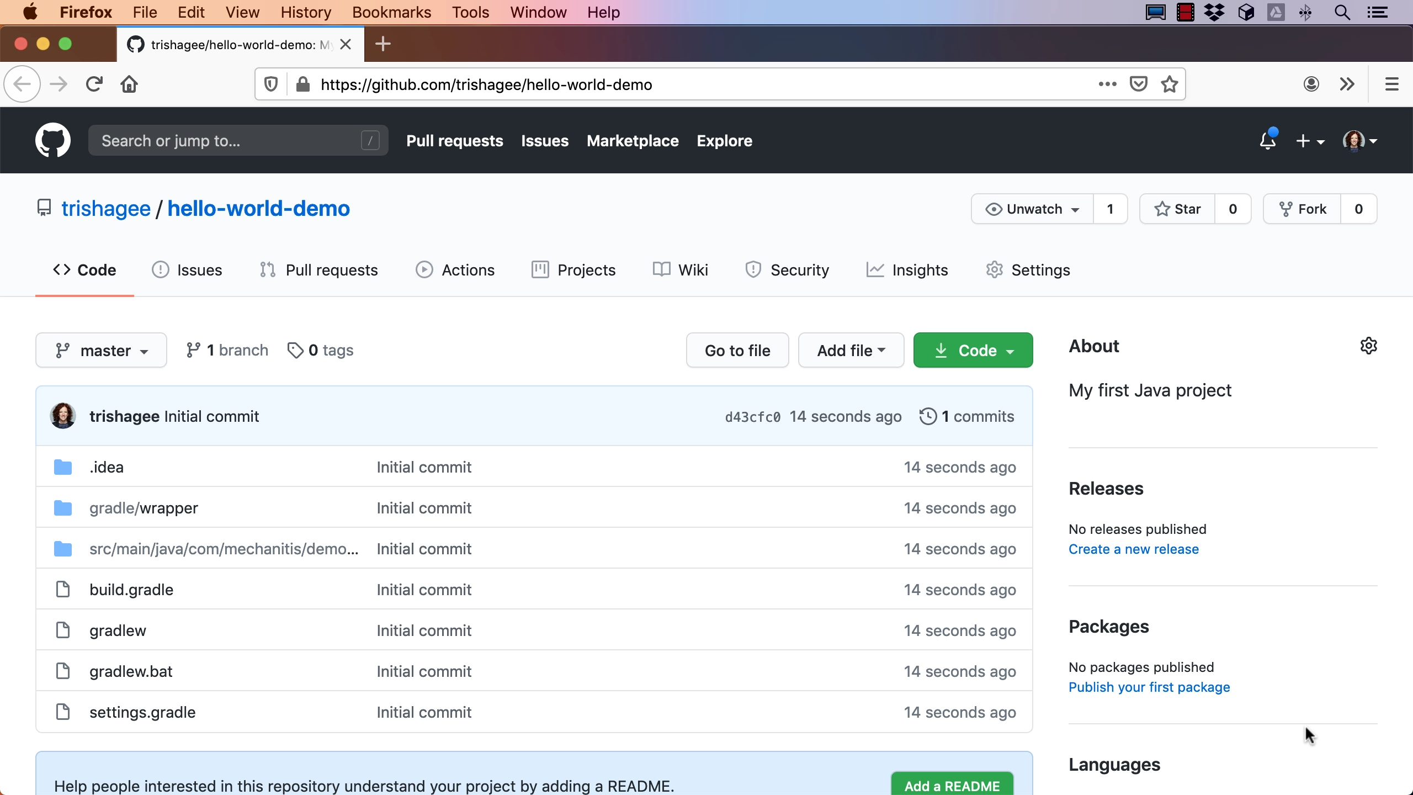Click Create a new release link
The width and height of the screenshot is (1413, 795).
coord(1134,548)
